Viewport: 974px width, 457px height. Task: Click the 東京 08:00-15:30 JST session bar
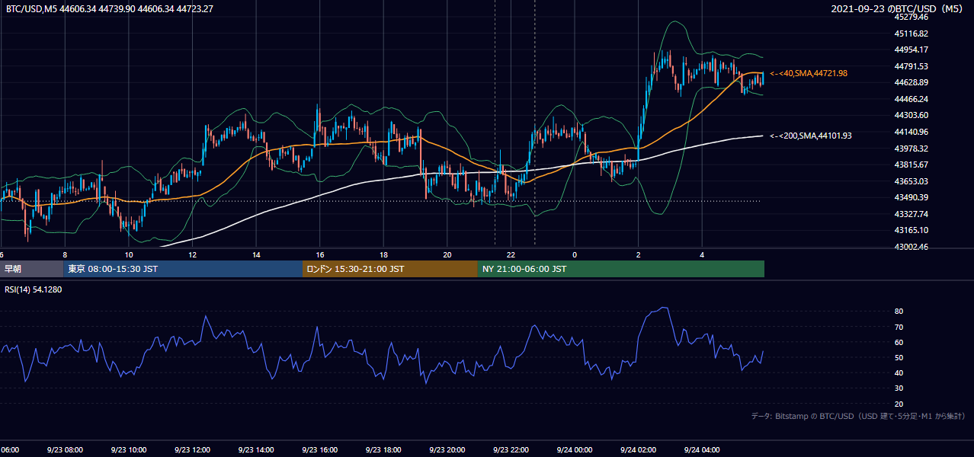pyautogui.click(x=183, y=269)
